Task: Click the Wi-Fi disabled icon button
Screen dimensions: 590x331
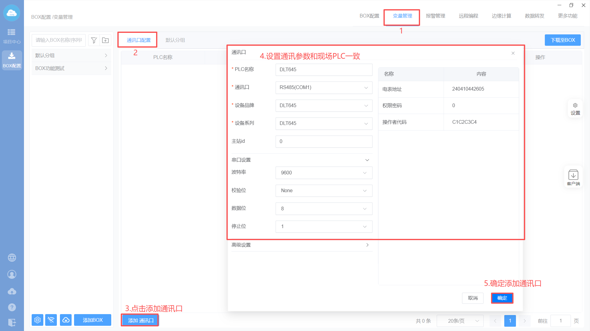Action: coord(51,320)
